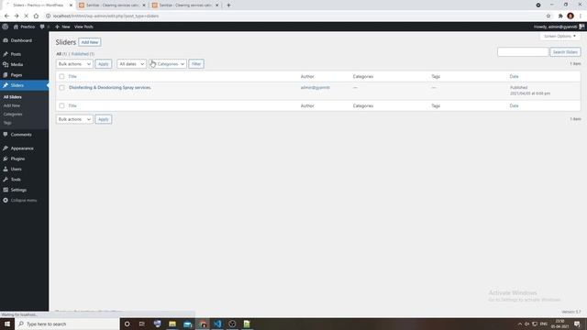Click View Posts in admin bar

pos(83,27)
